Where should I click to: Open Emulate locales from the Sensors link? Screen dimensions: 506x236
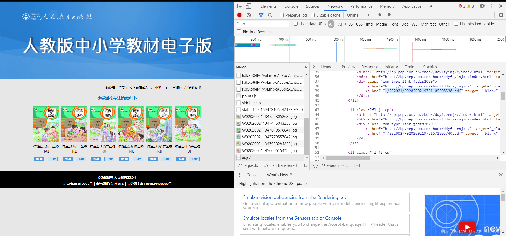[x=292, y=218]
